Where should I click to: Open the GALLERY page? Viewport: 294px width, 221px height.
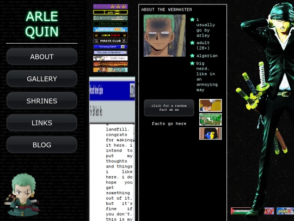coord(42,79)
